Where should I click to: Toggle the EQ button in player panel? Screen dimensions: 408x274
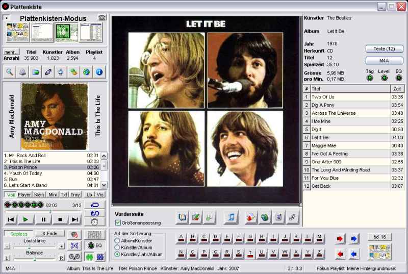(x=95, y=245)
